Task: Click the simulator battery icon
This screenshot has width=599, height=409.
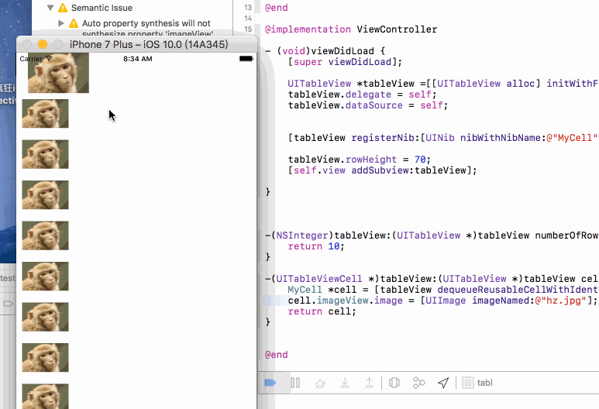Action: coord(246,58)
